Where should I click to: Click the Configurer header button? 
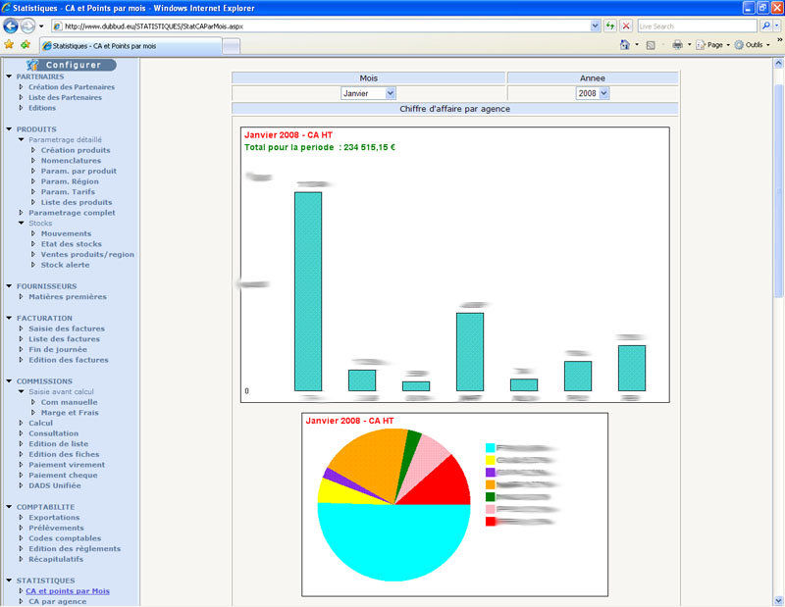[x=72, y=65]
